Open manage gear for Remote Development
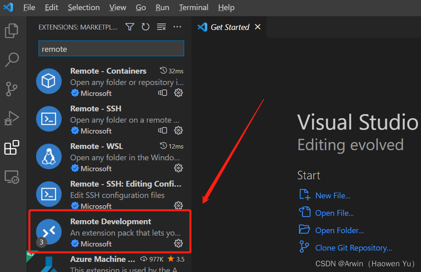 (x=178, y=243)
